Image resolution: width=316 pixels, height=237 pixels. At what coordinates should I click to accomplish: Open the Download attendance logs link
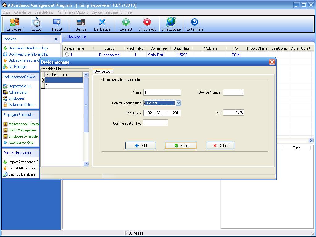(28, 48)
